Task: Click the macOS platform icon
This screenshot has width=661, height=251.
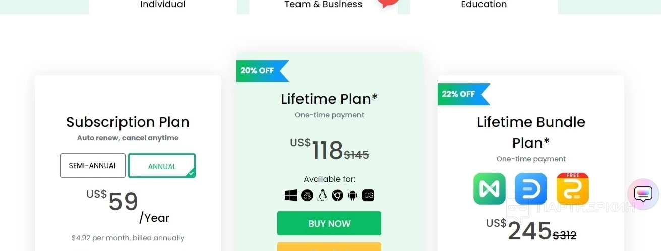Action: 307,196
